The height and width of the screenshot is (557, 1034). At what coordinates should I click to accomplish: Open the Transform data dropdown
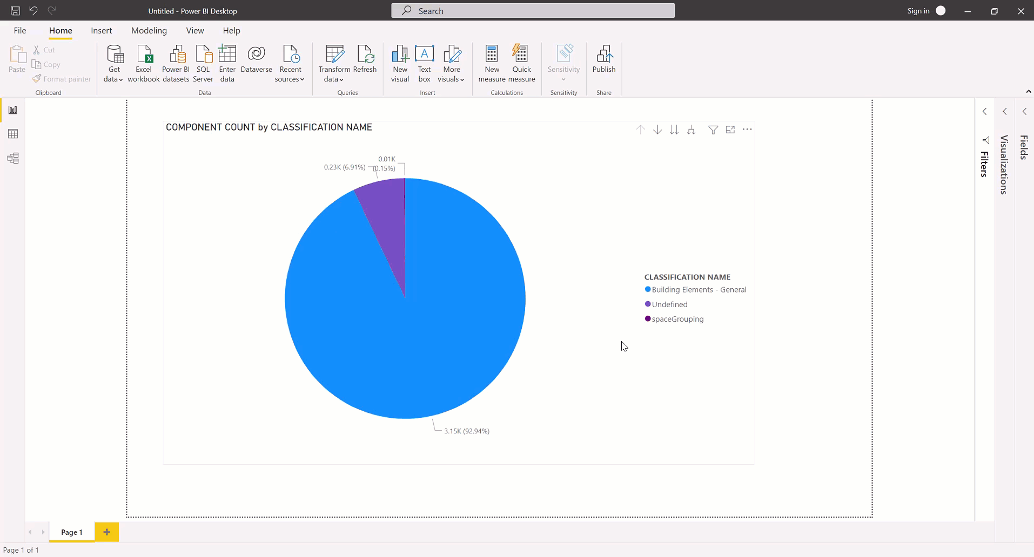[334, 64]
